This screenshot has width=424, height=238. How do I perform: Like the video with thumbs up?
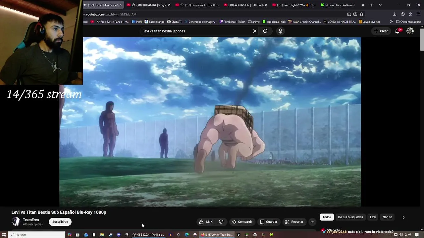(x=205, y=222)
